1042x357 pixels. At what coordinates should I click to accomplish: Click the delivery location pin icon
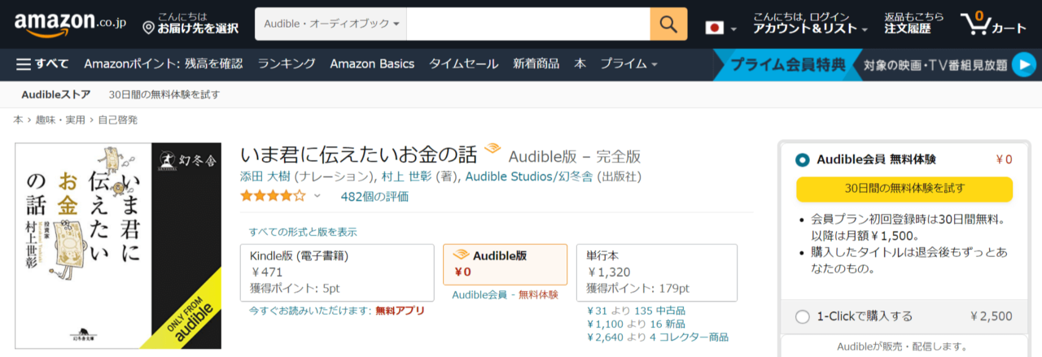(148, 28)
